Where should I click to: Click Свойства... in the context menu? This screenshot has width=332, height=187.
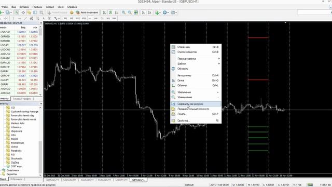point(196,121)
